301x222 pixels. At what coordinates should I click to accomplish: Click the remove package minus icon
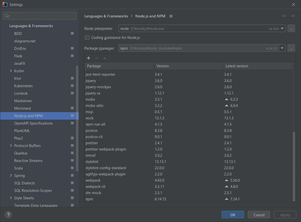97,58
